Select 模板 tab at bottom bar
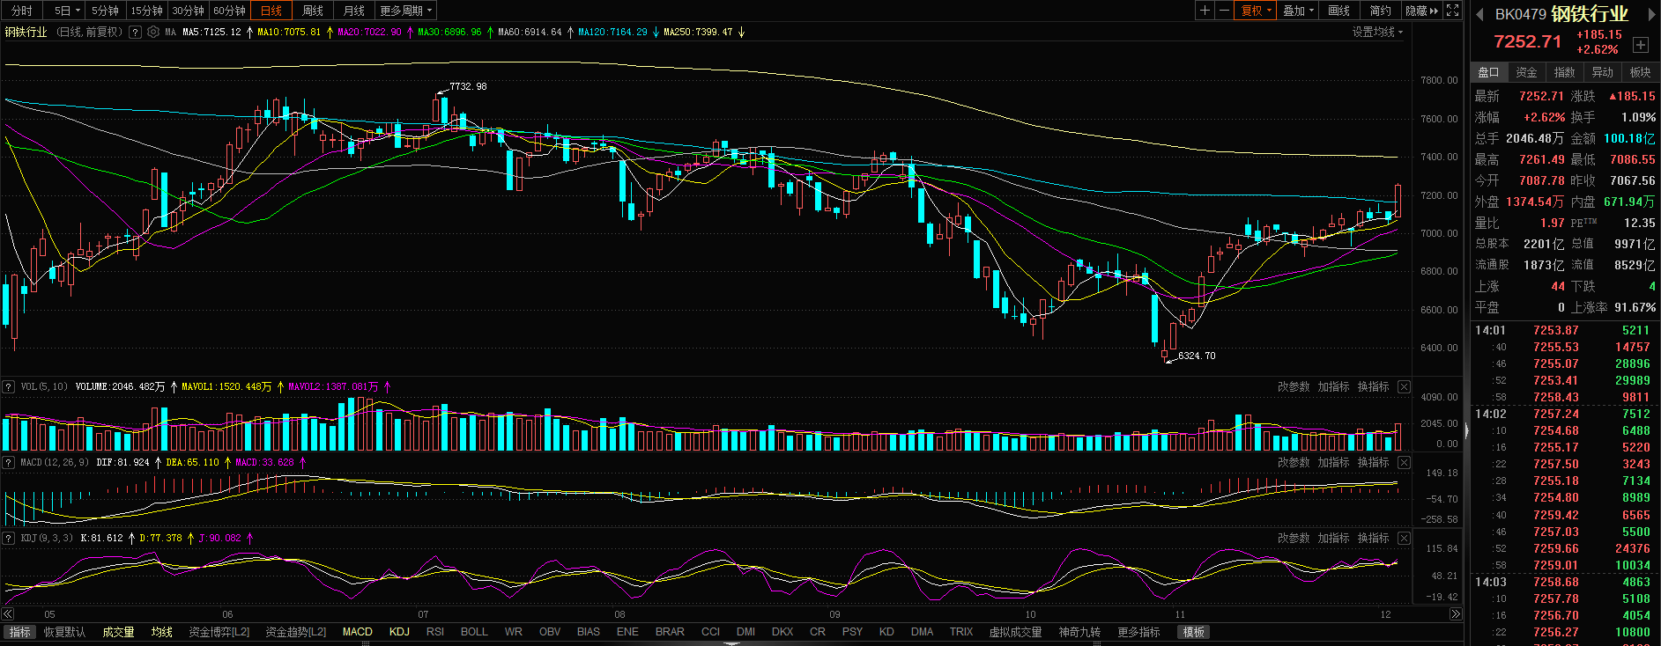The image size is (1661, 646). click(1193, 632)
